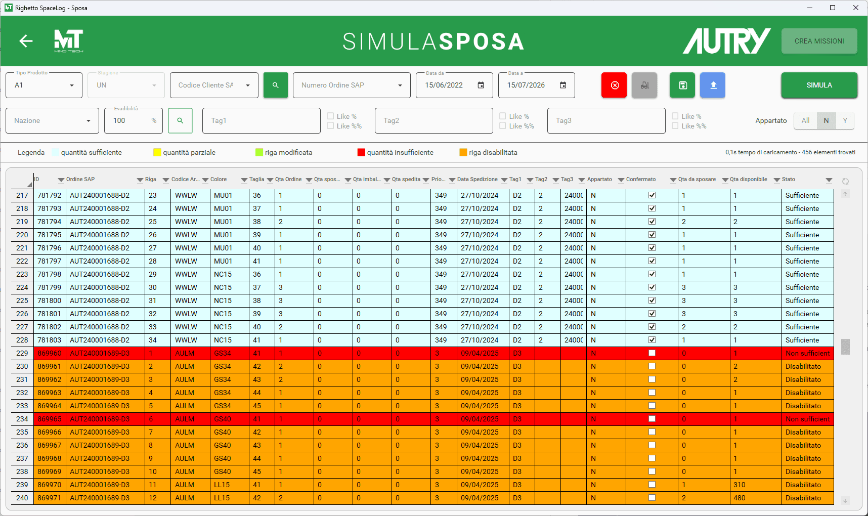868x516 pixels.
Task: Open the Ordine SAP column filter icon
Action: [x=140, y=180]
